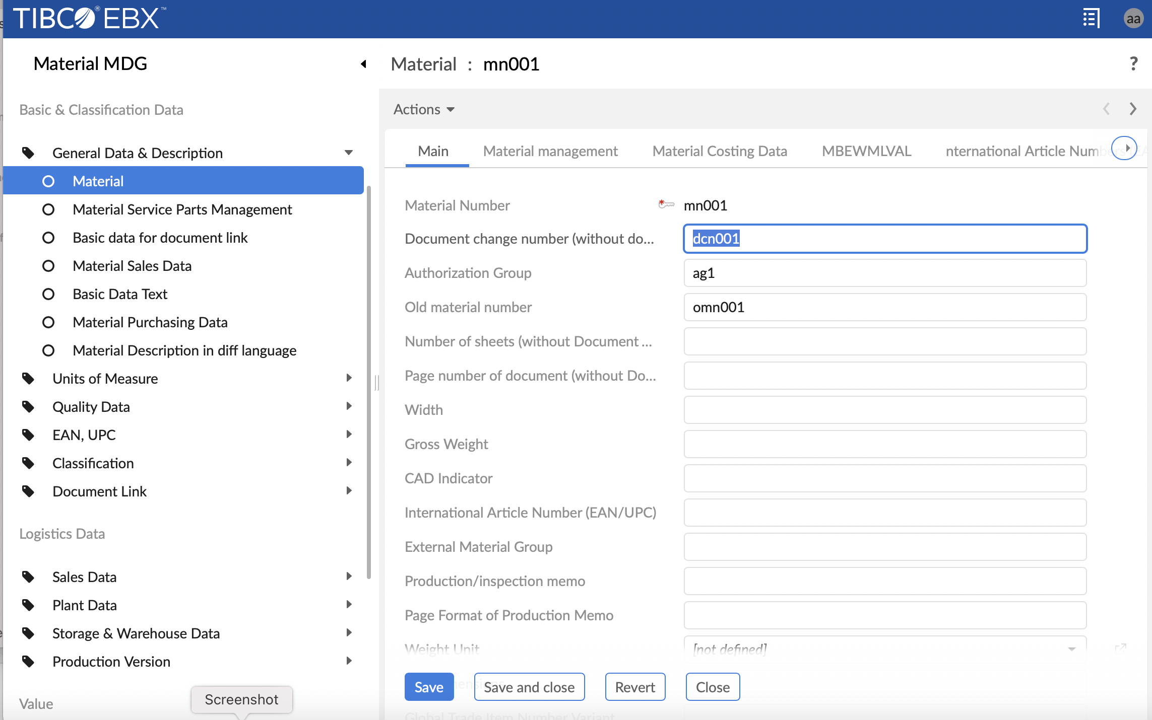Select Material Description in diff language

tap(183, 350)
